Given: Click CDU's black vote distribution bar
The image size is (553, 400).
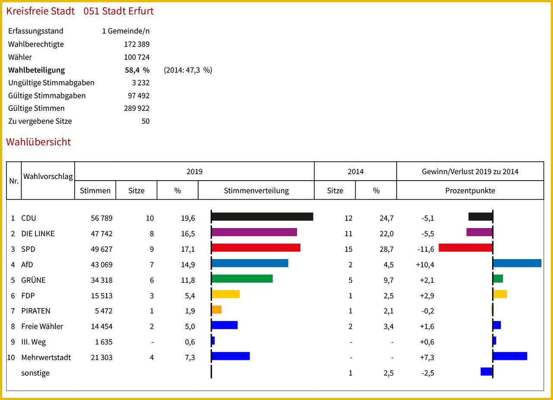Looking at the screenshot, I should 262,216.
